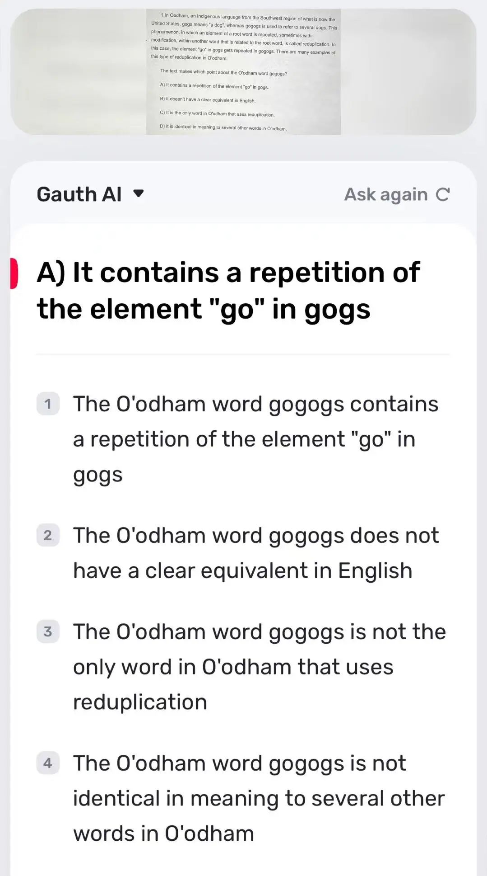Tap option A line in the question photo

click(214, 86)
